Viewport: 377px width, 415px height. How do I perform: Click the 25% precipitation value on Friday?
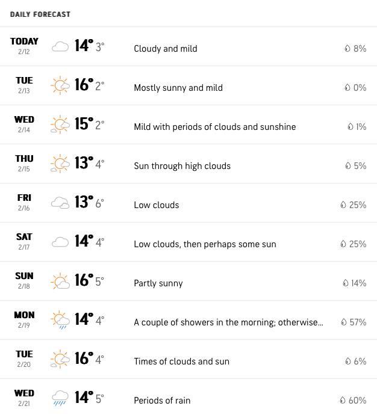pos(358,205)
